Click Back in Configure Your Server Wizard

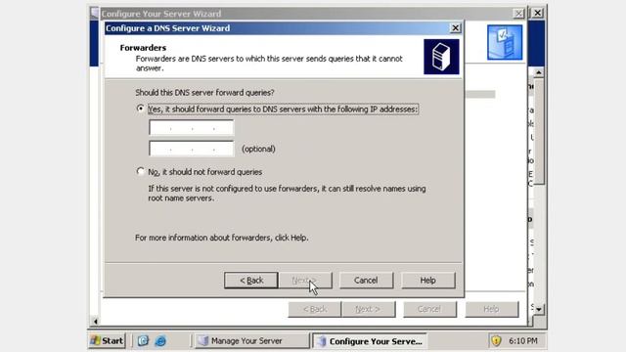[315, 309]
